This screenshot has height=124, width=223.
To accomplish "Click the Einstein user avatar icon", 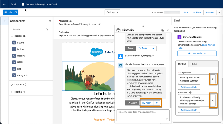I will coord(120,57).
